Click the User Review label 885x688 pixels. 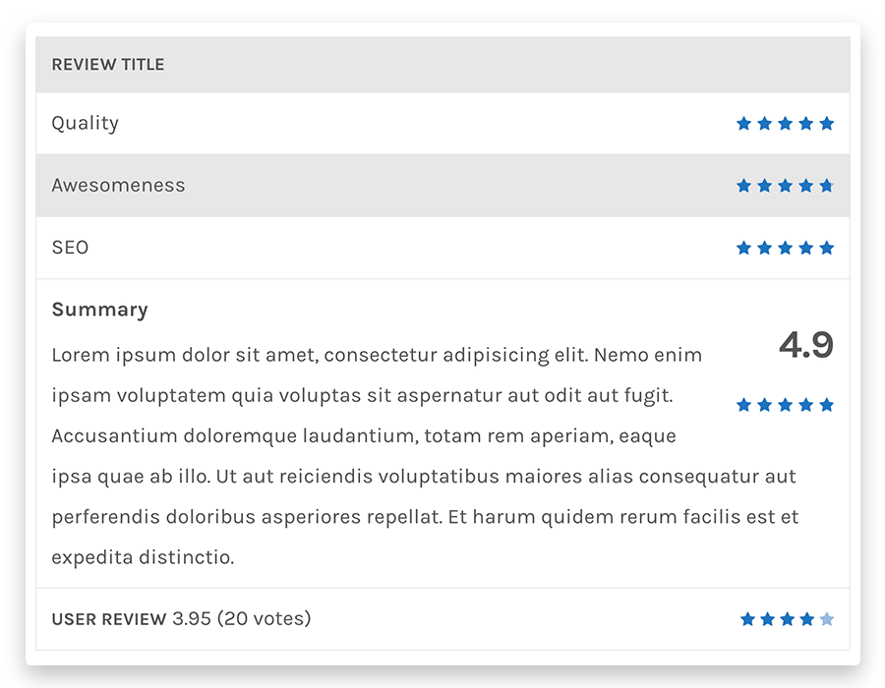coord(109,619)
